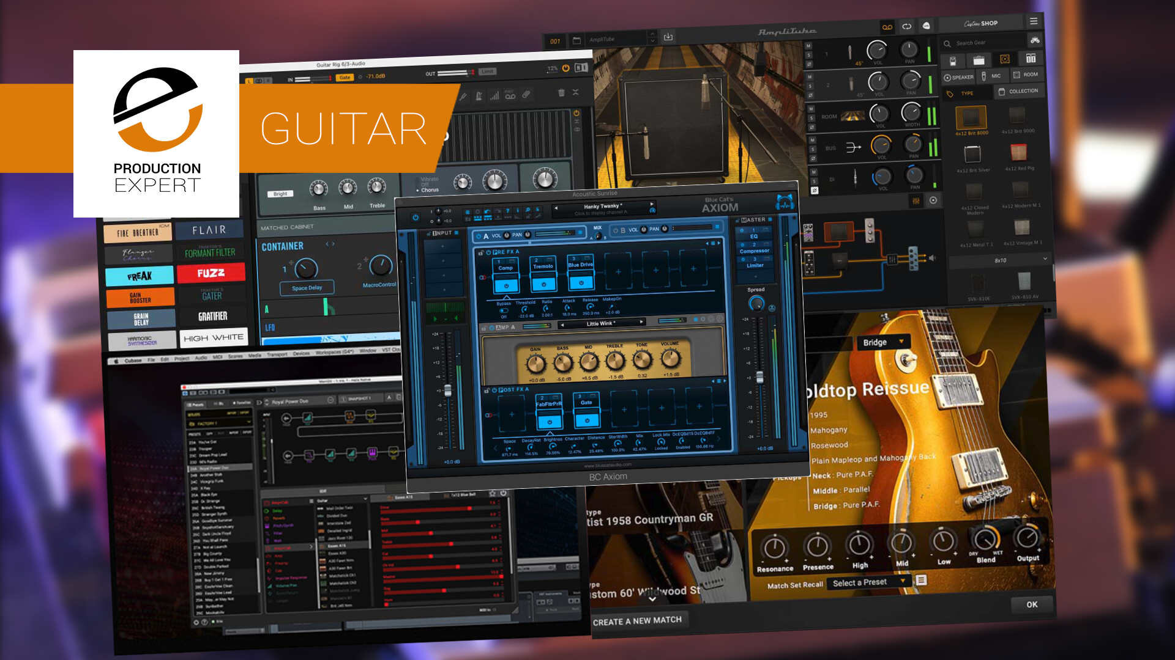Toggle Comp Bypass switch in Axiom
This screenshot has width=1175, height=660.
[504, 310]
